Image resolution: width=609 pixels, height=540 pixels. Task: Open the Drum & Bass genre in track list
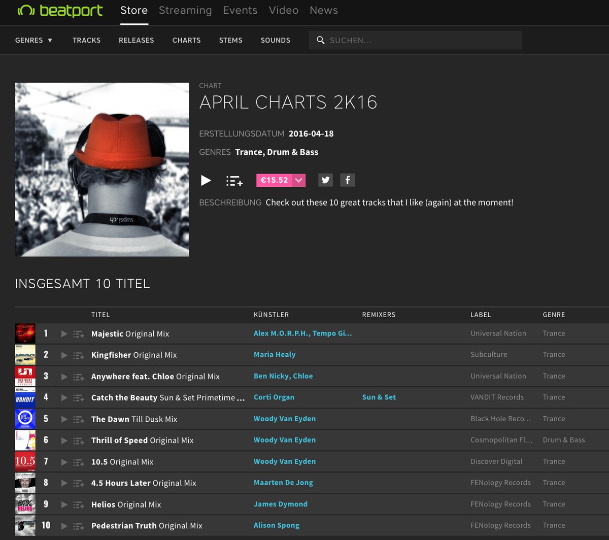pos(564,440)
